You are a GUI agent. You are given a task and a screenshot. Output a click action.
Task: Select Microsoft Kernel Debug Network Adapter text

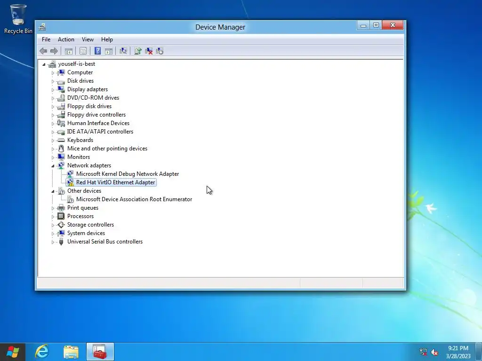(128, 174)
